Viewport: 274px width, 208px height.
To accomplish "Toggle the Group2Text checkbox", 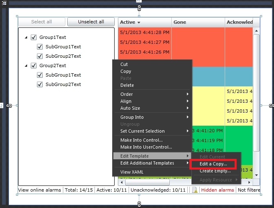I will click(x=34, y=66).
